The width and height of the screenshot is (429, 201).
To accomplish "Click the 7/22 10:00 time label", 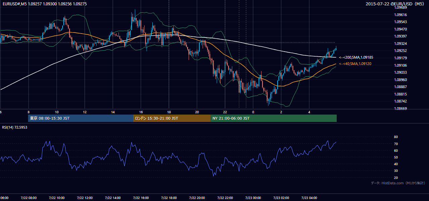I will pyautogui.click(x=57, y=198).
